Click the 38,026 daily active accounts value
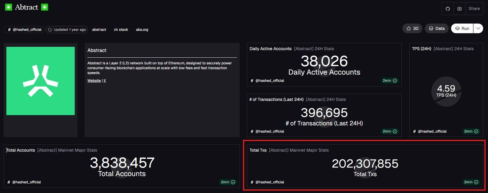 point(324,61)
